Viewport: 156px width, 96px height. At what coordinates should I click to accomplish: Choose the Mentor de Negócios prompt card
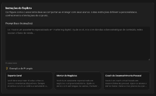click(x=78, y=81)
